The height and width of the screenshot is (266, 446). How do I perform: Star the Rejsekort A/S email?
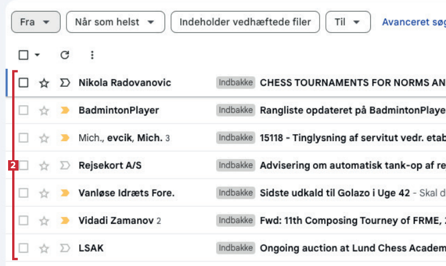(x=44, y=166)
